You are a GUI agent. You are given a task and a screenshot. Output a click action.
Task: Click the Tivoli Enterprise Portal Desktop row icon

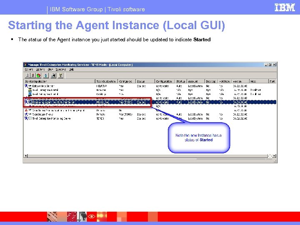(30, 94)
